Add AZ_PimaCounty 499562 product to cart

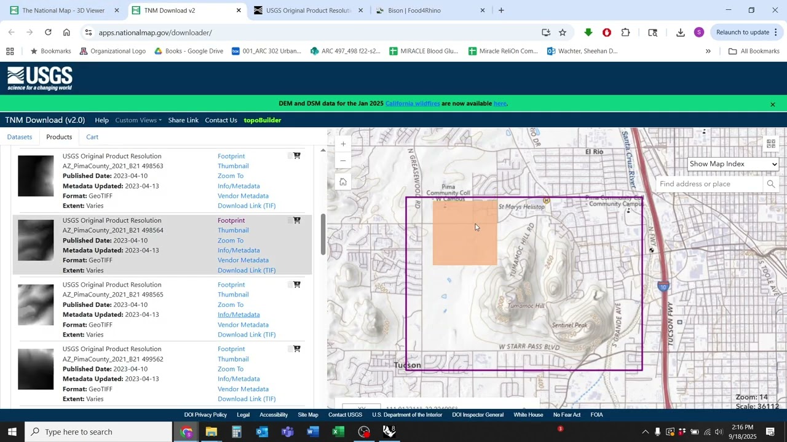[x=297, y=349]
